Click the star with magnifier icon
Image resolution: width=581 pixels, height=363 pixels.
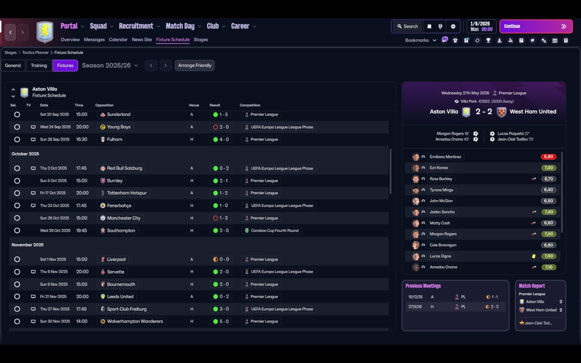click(544, 40)
